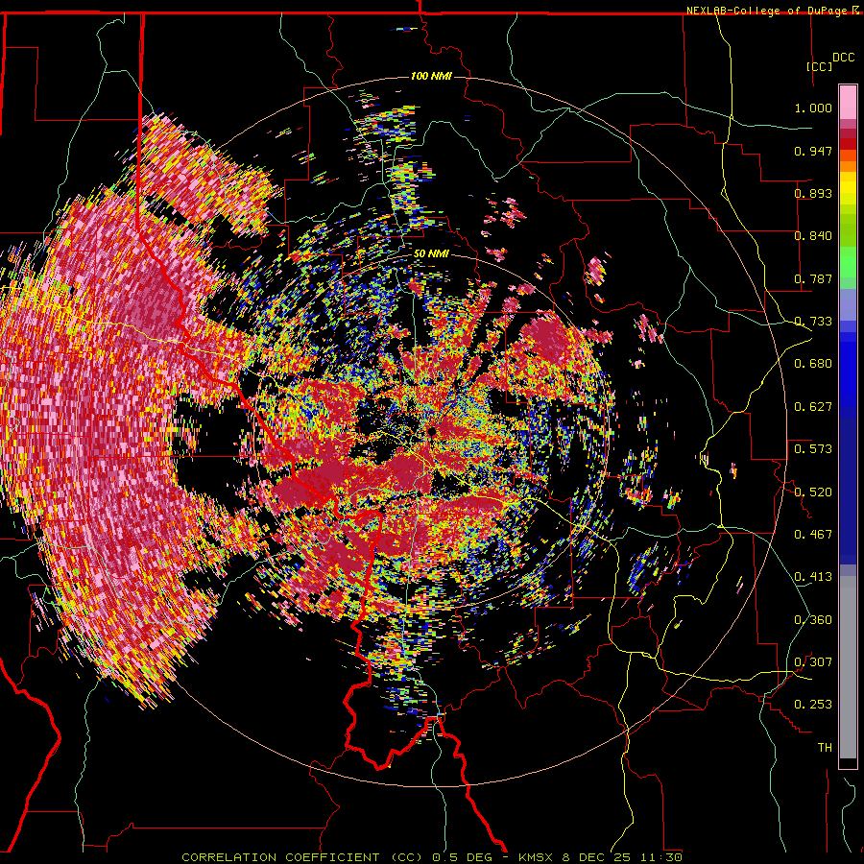The width and height of the screenshot is (864, 864).
Task: Click the radar site dot at the center
Action: (432, 431)
